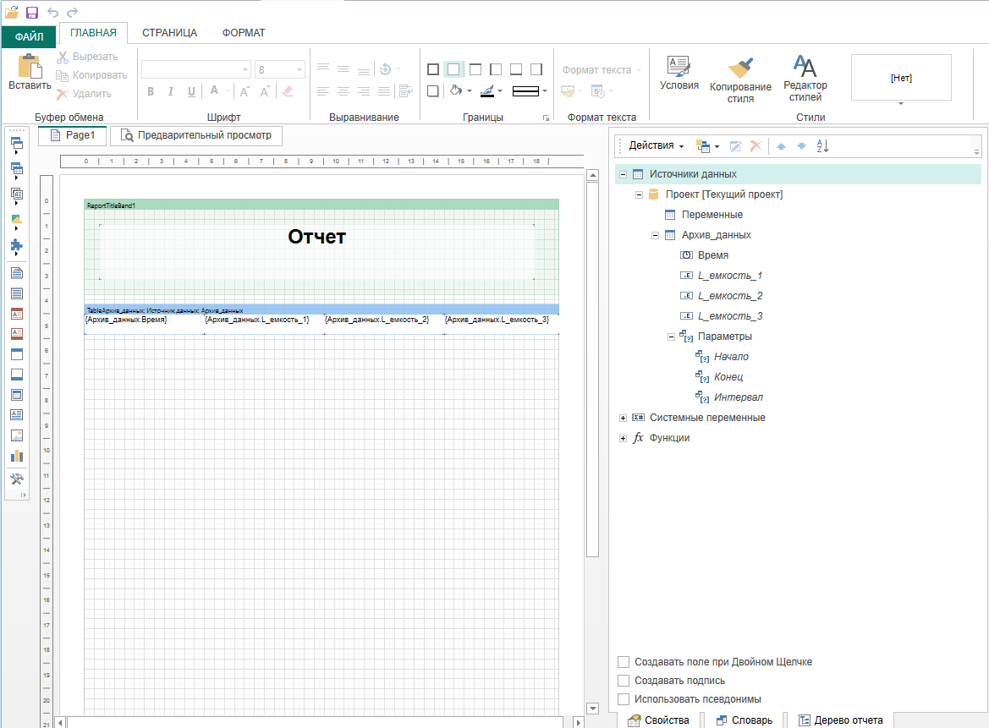Viewport: 989px width, 728px height.
Task: Click the image component icon in left toolbox
Action: (17, 435)
